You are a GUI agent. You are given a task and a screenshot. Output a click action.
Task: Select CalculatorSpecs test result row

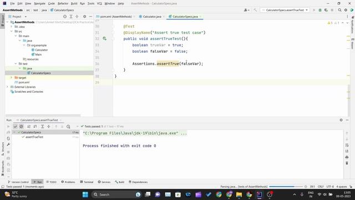(x=45, y=132)
